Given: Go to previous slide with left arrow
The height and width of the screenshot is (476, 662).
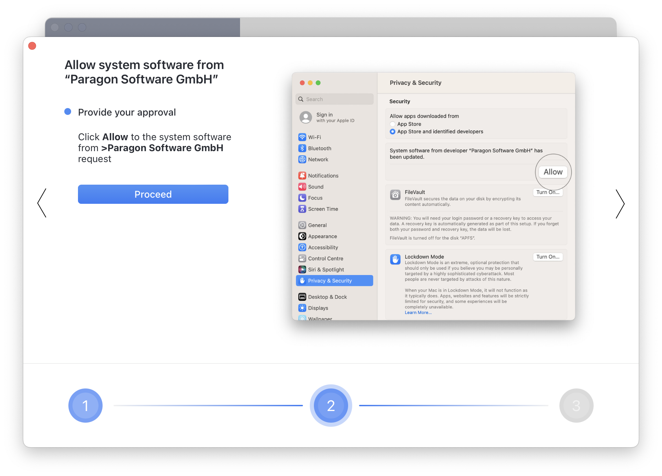Looking at the screenshot, I should 42,203.
